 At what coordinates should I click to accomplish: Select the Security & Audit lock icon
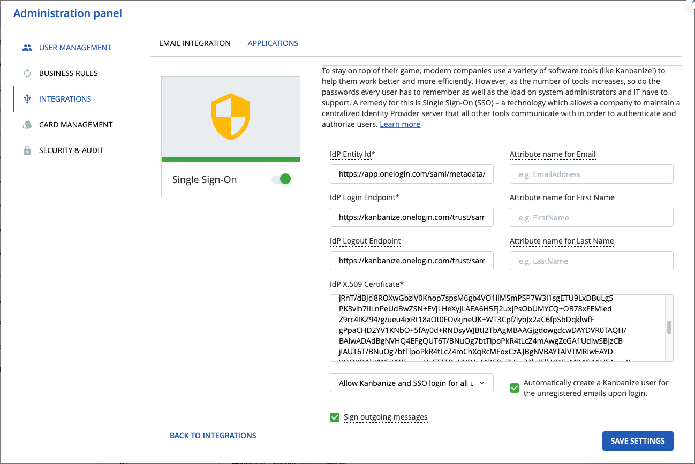point(27,150)
